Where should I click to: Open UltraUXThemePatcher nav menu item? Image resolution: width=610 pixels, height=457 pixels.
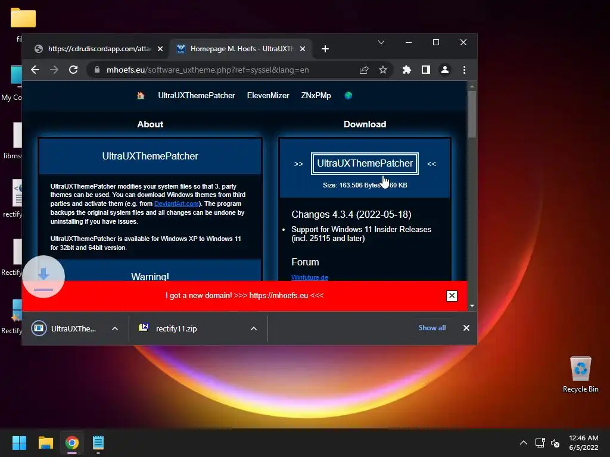[x=197, y=96]
